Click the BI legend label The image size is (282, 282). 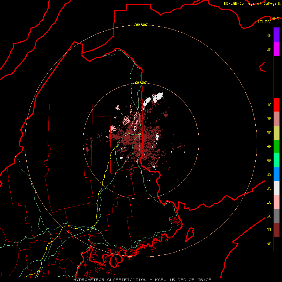pos(269,230)
